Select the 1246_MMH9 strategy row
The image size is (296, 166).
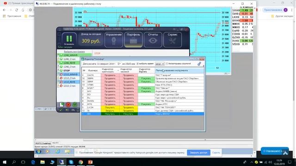pyautogui.click(x=74, y=55)
